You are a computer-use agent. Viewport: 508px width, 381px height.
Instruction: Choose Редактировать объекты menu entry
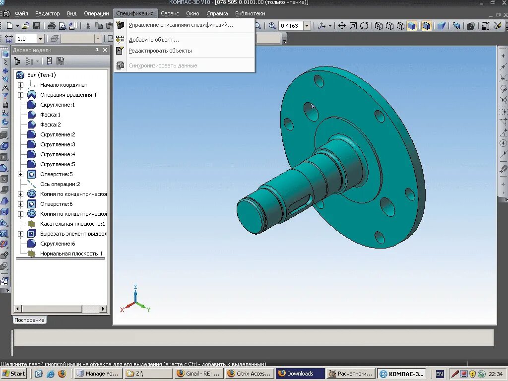[185, 51]
